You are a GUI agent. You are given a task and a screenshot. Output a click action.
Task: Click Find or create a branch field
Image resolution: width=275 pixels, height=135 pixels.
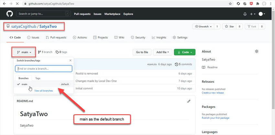click(44, 69)
